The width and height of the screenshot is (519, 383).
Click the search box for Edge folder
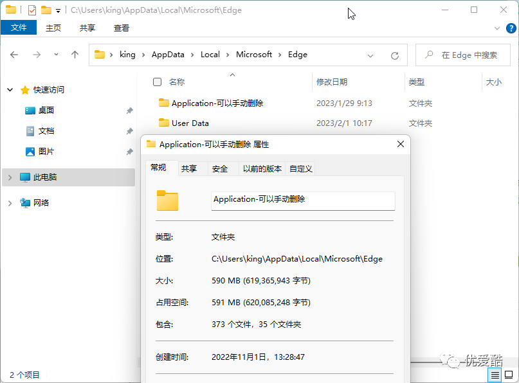coord(463,55)
